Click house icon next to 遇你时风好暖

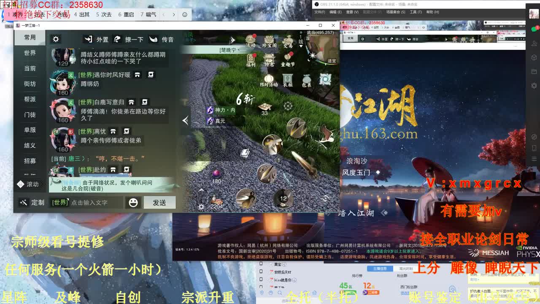137,75
